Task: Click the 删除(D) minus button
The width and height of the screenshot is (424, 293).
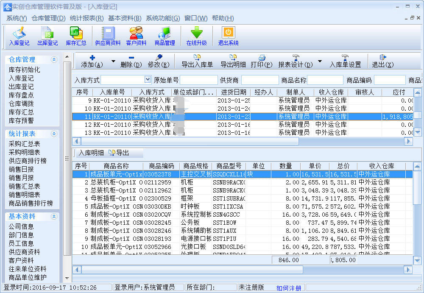Action: click(x=131, y=61)
